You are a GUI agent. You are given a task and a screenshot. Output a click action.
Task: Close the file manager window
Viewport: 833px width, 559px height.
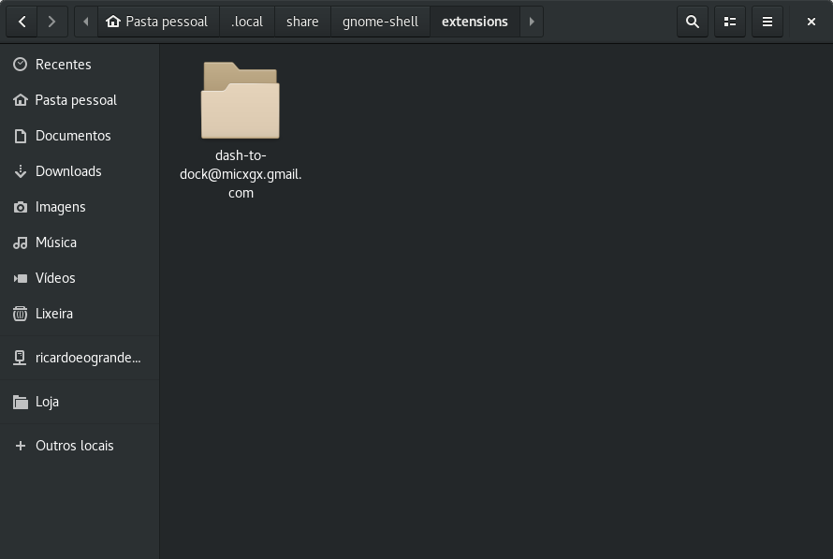pyautogui.click(x=811, y=22)
